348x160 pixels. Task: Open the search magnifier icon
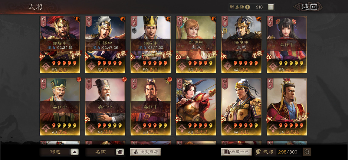click(x=307, y=152)
